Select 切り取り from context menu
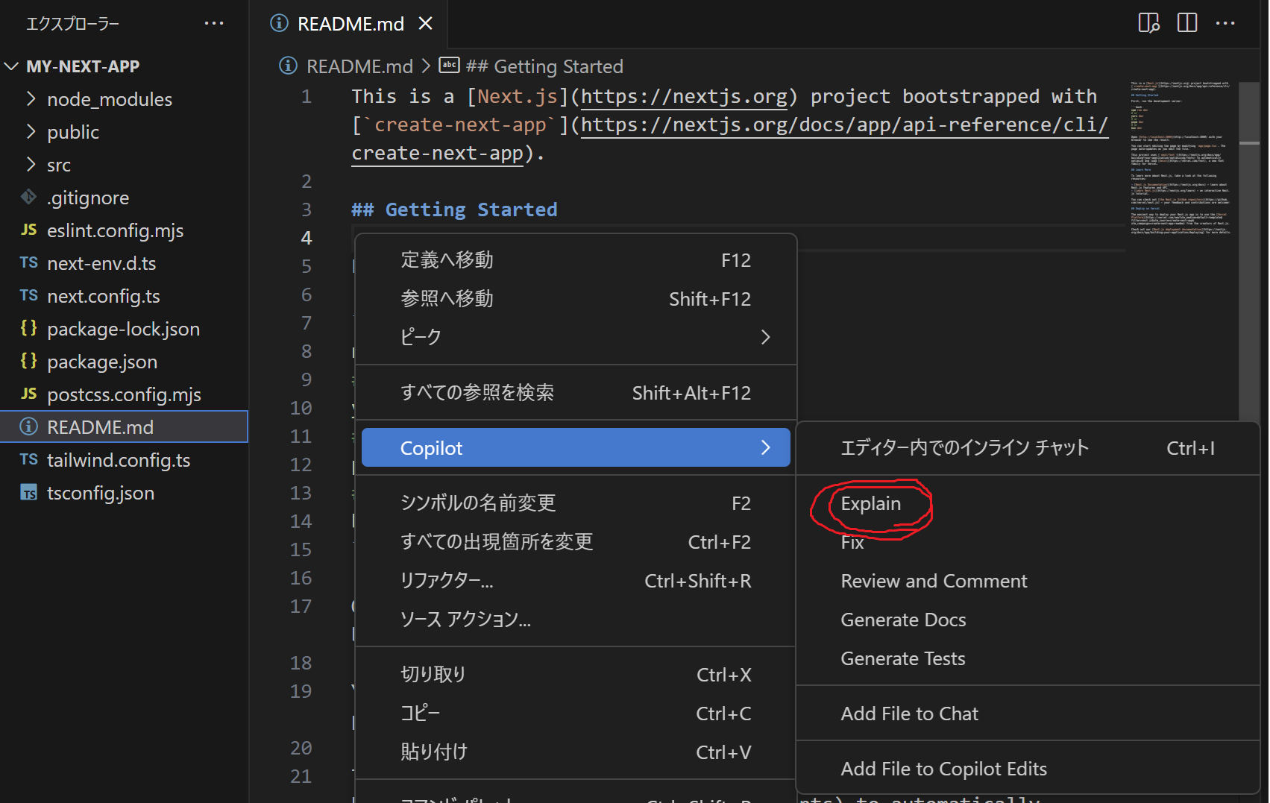Screen dimensions: 1270x803 click(576, 675)
